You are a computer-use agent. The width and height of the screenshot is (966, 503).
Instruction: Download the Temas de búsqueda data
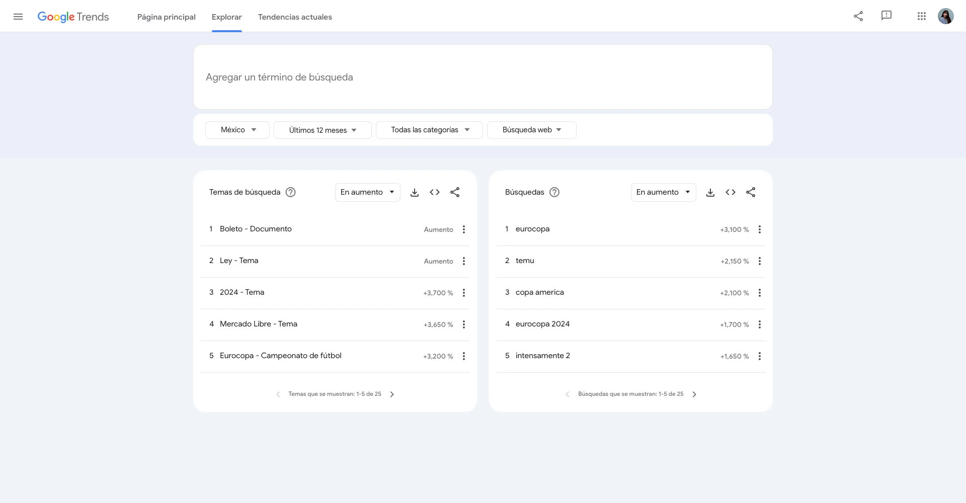[x=415, y=192]
